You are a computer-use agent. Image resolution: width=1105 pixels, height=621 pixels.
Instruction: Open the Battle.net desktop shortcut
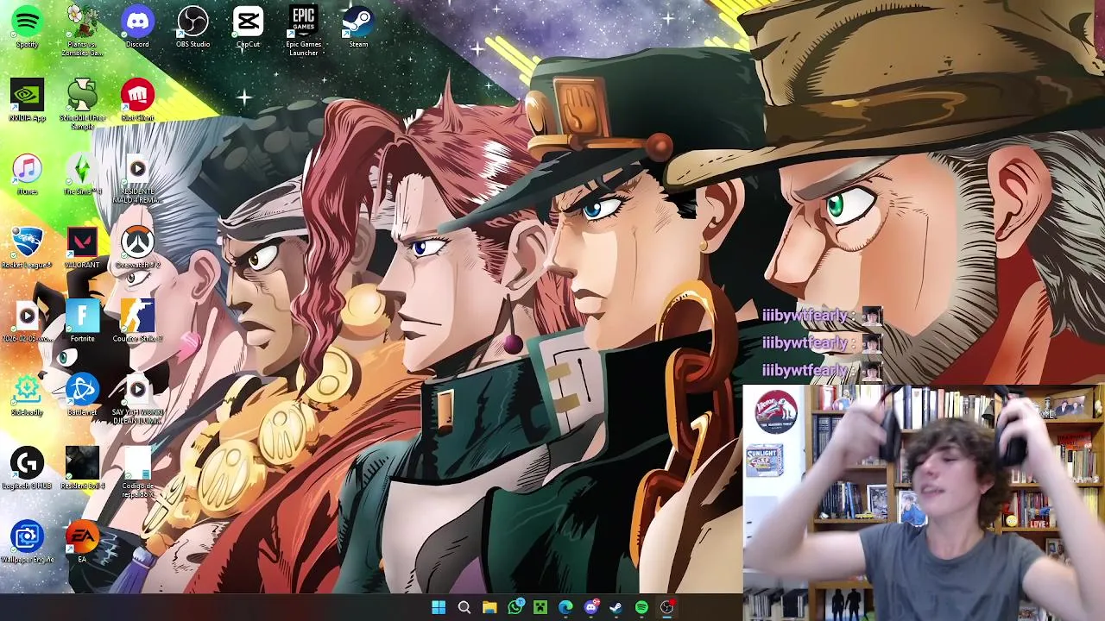tap(82, 395)
